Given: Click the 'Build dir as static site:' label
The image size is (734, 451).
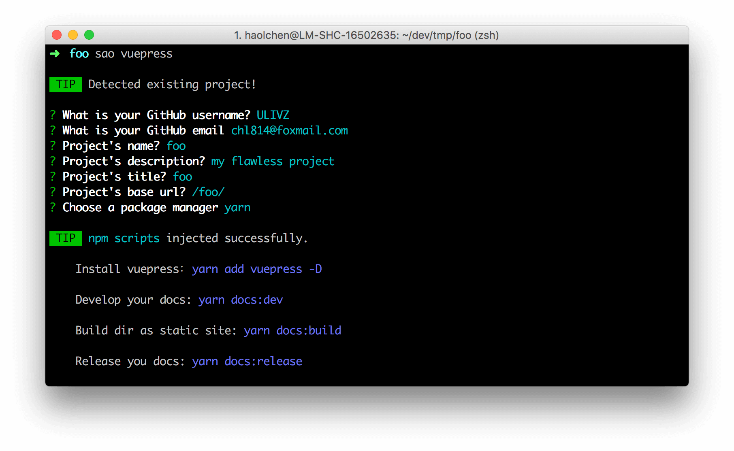Looking at the screenshot, I should [x=156, y=330].
